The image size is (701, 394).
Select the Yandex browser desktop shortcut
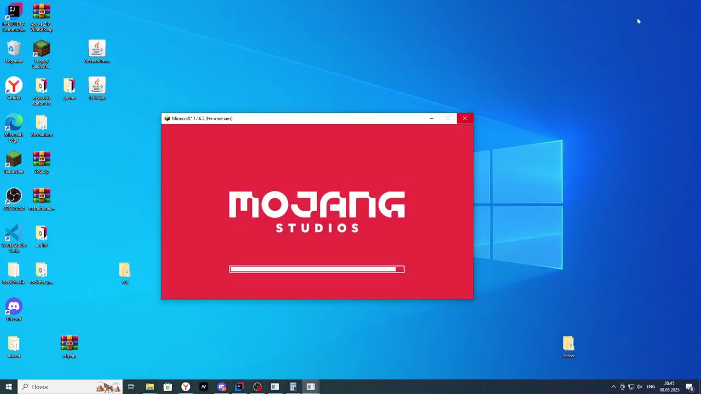14,89
